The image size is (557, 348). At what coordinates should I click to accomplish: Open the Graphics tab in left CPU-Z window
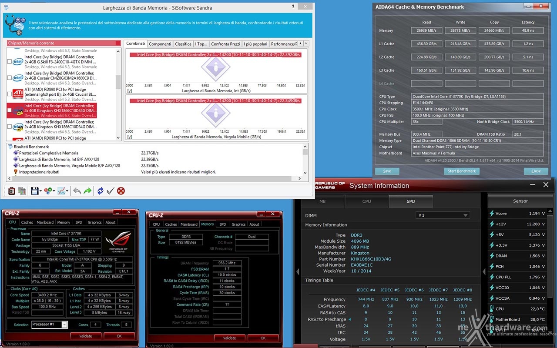(94, 222)
